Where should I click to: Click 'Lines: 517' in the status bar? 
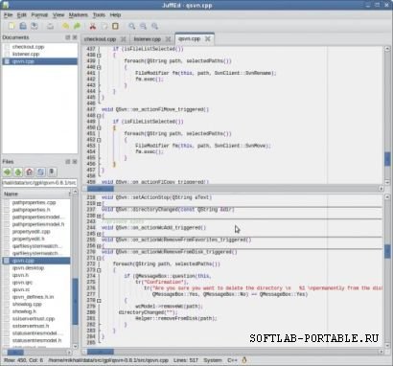(185, 360)
